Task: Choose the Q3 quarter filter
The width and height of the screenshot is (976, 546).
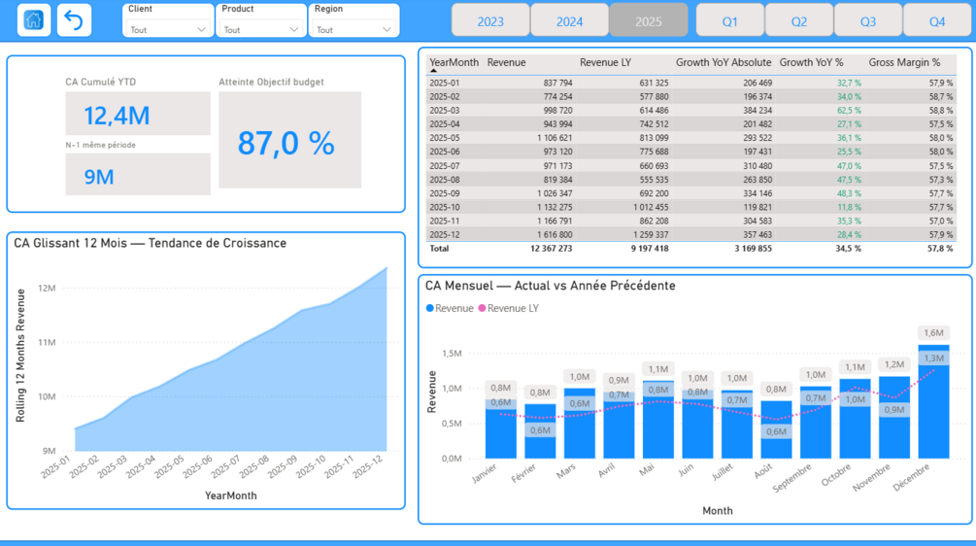Action: (x=868, y=20)
